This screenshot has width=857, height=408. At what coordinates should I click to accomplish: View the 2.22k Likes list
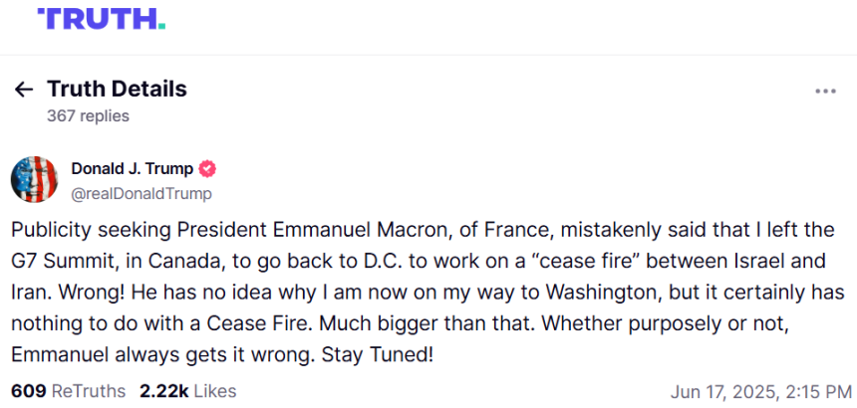pyautogui.click(x=188, y=391)
